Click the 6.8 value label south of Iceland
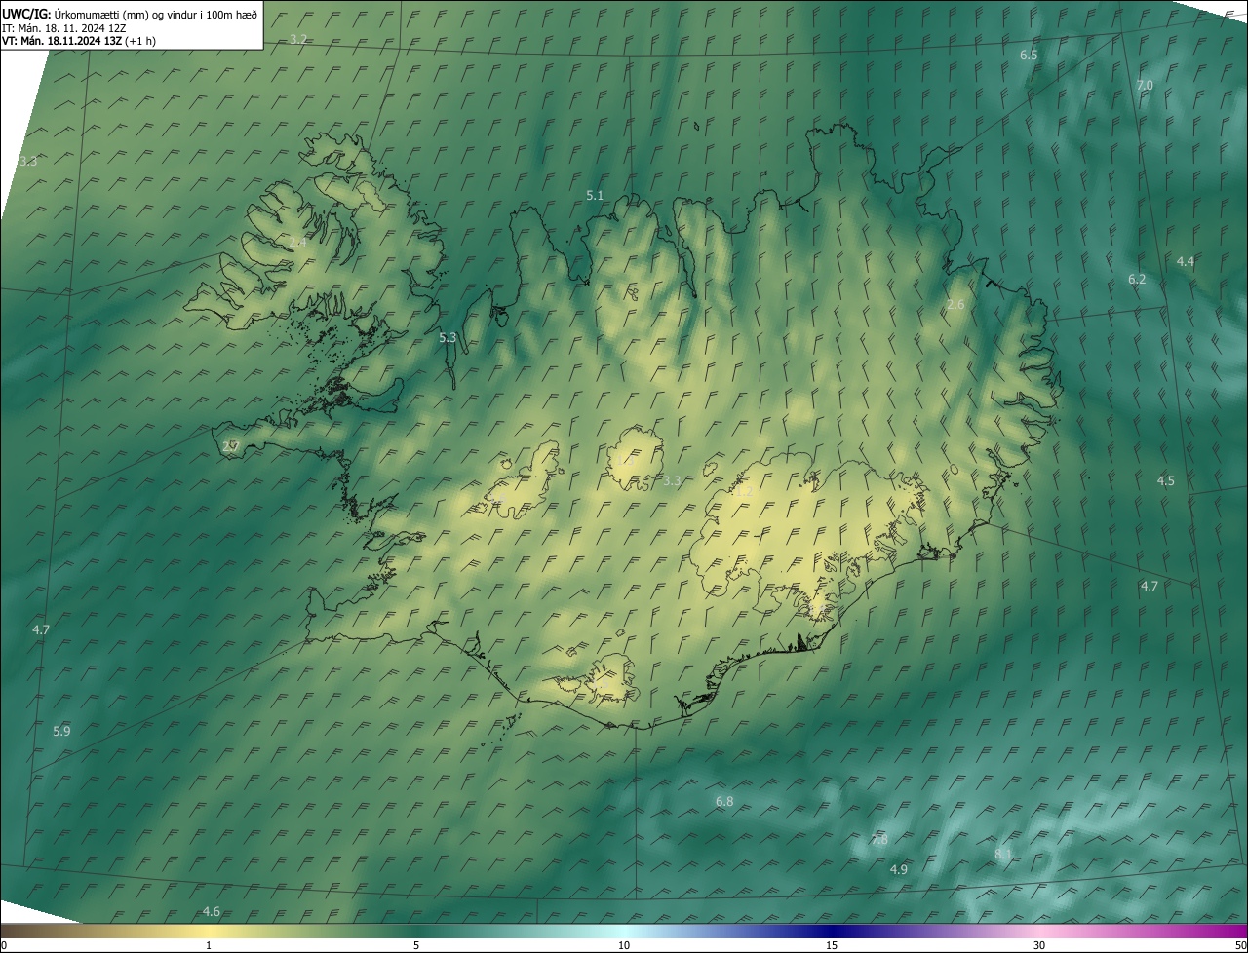The width and height of the screenshot is (1248, 953). coord(724,802)
